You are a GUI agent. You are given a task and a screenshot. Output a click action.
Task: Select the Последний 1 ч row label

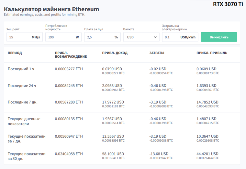coord(21,69)
